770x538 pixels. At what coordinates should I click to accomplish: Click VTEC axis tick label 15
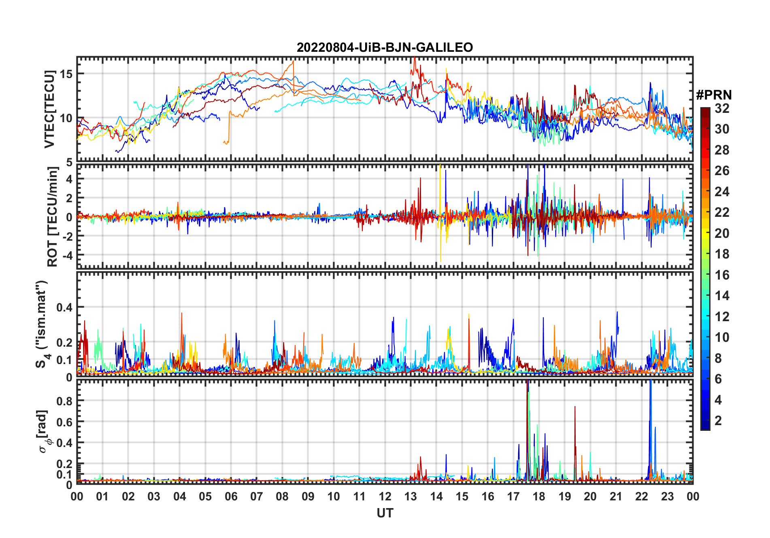coord(66,74)
